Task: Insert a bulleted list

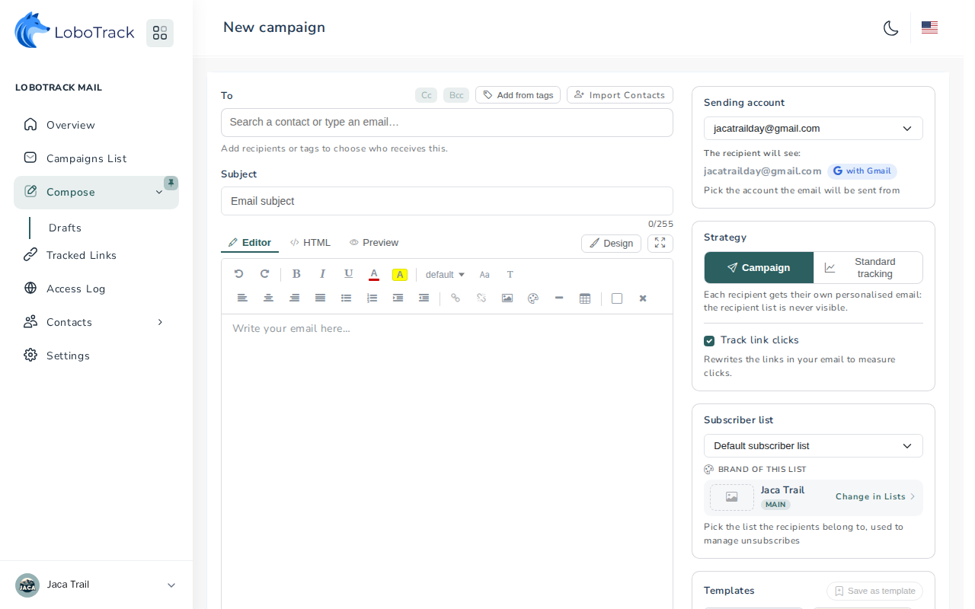Action: pyautogui.click(x=346, y=298)
